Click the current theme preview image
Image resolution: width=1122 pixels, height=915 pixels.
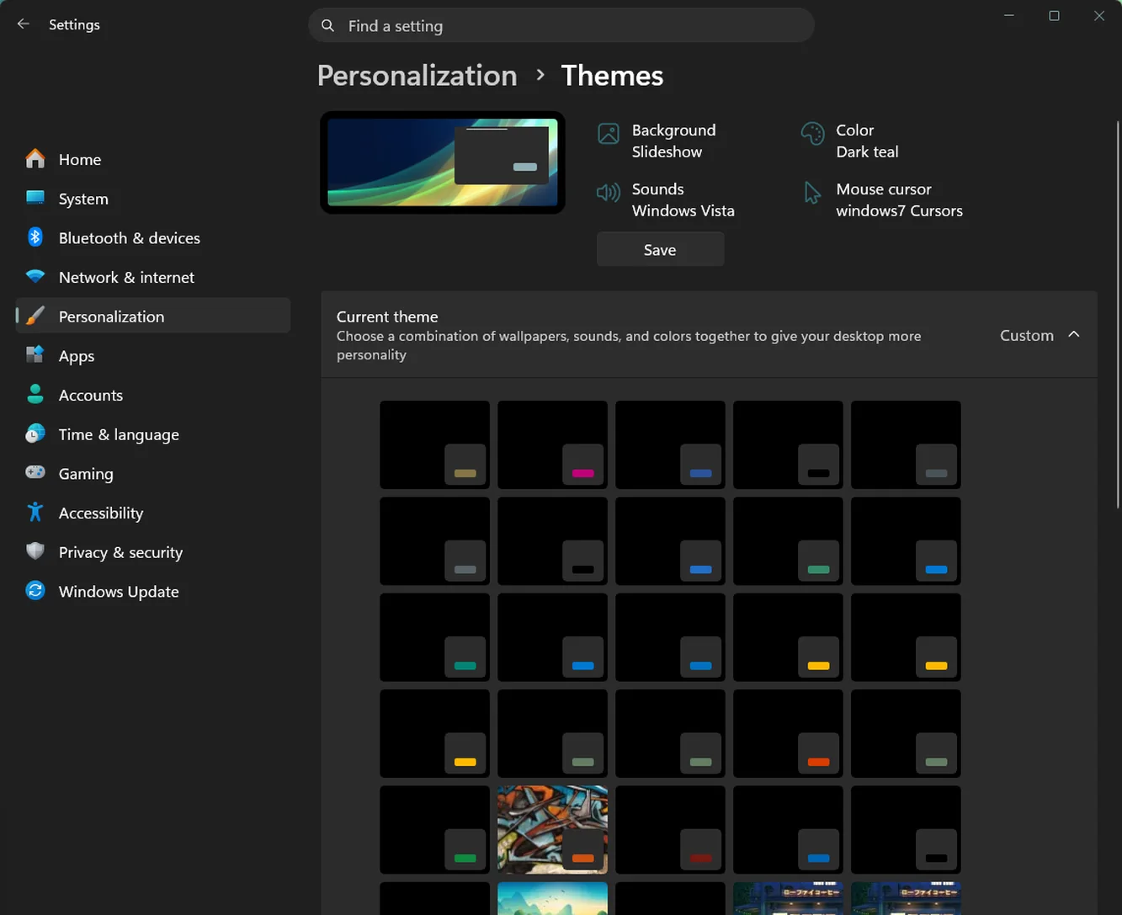coord(443,162)
